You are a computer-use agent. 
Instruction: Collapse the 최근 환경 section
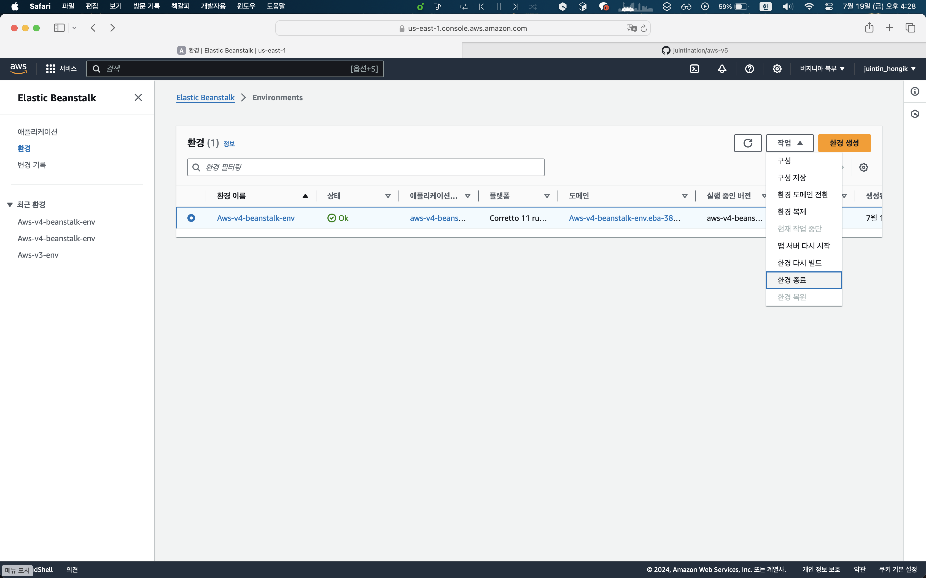click(10, 205)
